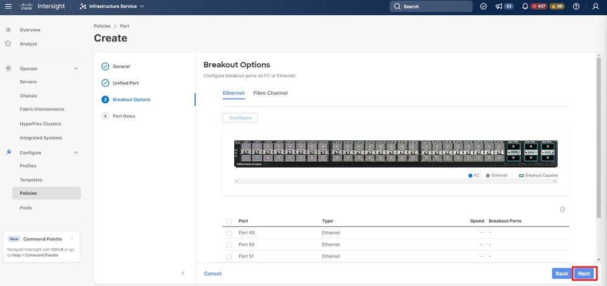This screenshot has height=286, width=607.
Task: Close the Command Palette tip
Action: (72, 239)
